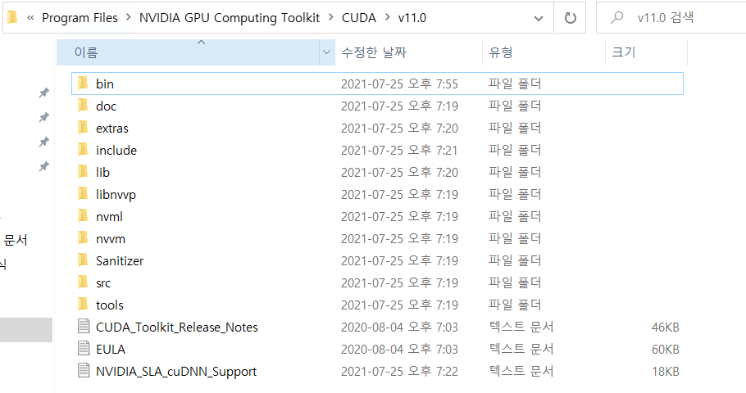This screenshot has height=393, width=746.
Task: Expand chevron after NVIDIA GPU Computing Toolkit
Action: coord(331,17)
